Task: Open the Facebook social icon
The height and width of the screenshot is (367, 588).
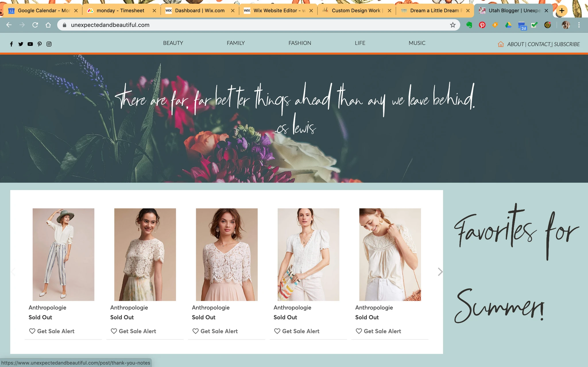Action: click(x=11, y=44)
